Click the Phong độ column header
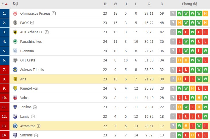Image resolution: width=210 pixels, height=139 pixels. click(x=190, y=4)
